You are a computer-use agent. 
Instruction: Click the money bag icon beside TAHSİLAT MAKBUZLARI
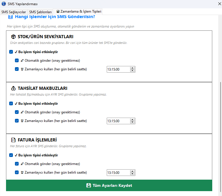click(13, 88)
